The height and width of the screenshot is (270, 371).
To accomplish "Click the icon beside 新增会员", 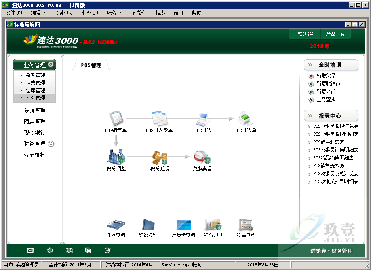I will click(x=311, y=92).
